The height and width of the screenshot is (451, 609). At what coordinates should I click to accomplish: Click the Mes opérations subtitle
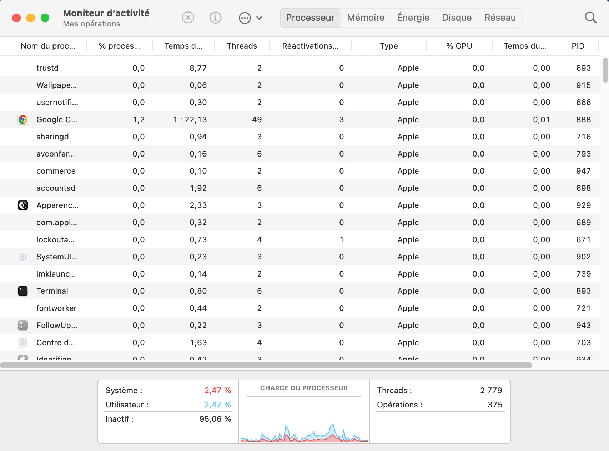tap(91, 24)
